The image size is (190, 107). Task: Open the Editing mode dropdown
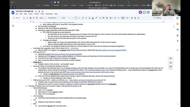click(x=160, y=18)
